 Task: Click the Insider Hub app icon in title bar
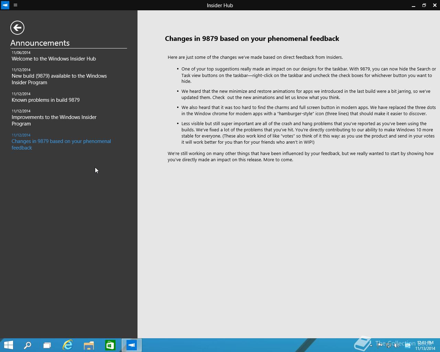5,5
